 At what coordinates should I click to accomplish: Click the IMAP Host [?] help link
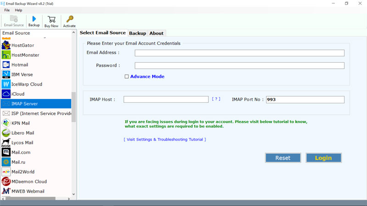[216, 99]
